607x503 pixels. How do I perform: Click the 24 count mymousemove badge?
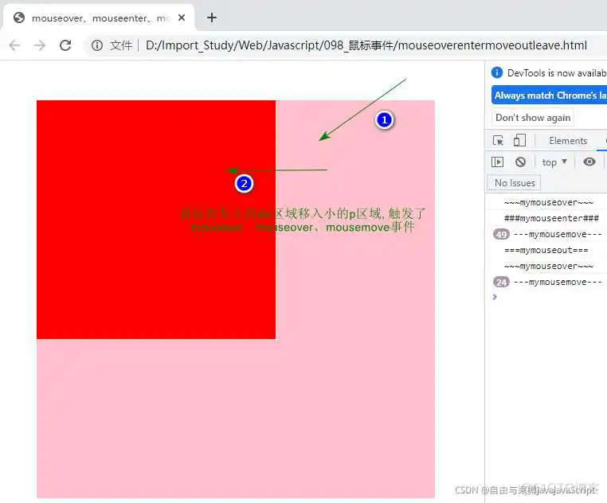501,282
